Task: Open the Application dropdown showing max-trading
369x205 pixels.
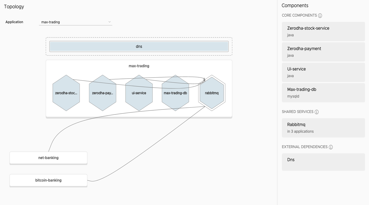Action: tap(75, 22)
